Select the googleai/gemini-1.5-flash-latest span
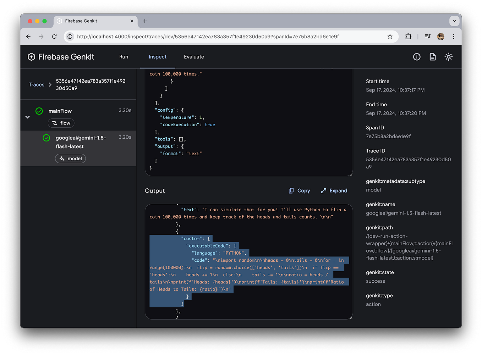 click(x=78, y=148)
